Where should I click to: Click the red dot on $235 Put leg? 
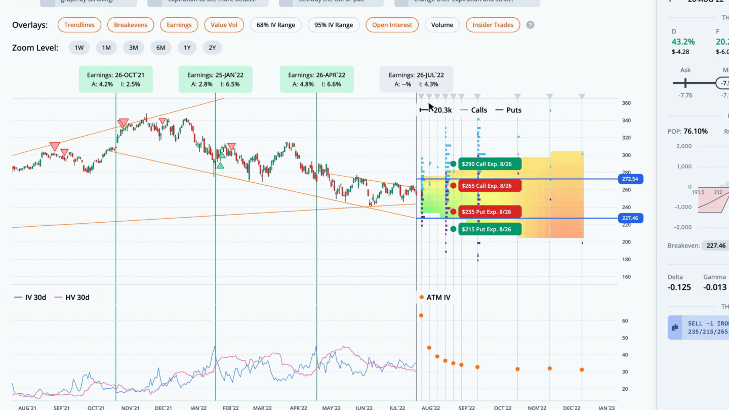[453, 212]
